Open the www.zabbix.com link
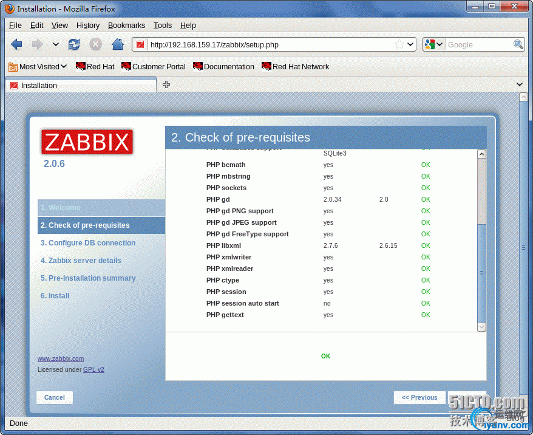This screenshot has height=435, width=533. pos(61,358)
